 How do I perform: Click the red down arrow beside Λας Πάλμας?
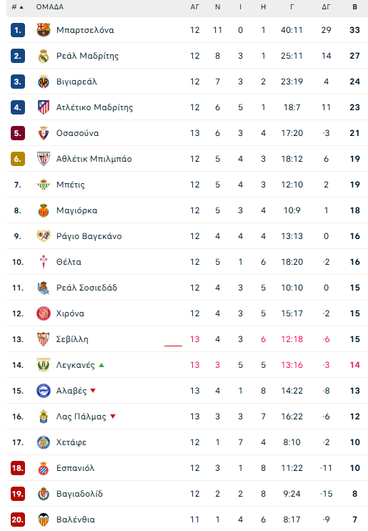click(x=113, y=416)
